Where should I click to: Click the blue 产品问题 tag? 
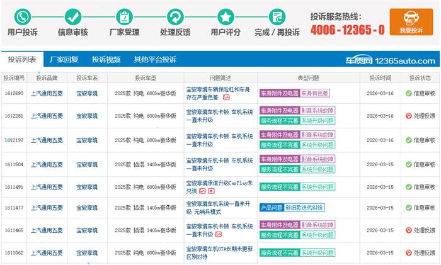(x=271, y=208)
